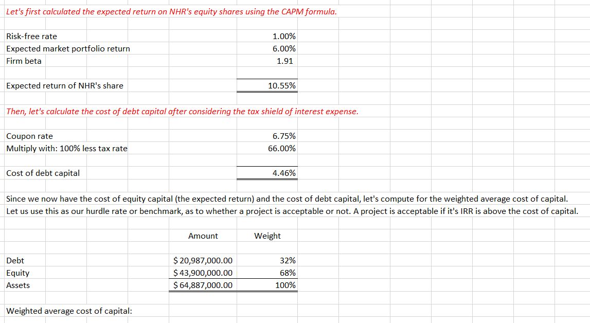Image resolution: width=590 pixels, height=323 pixels.
Task: Click the 100% total weight cell
Action: 285,285
